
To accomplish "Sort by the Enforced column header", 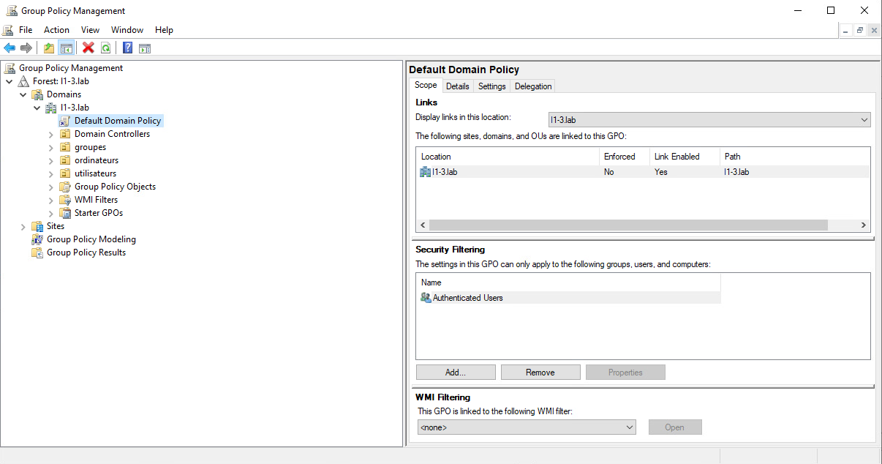I will click(x=624, y=157).
